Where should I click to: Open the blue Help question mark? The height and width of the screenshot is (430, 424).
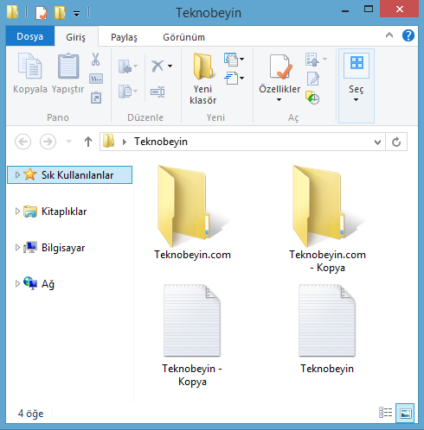[408, 35]
